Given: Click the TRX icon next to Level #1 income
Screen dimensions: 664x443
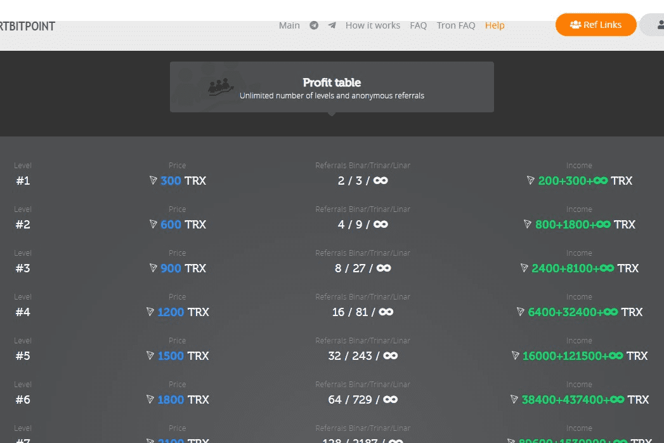Looking at the screenshot, I should (530, 181).
